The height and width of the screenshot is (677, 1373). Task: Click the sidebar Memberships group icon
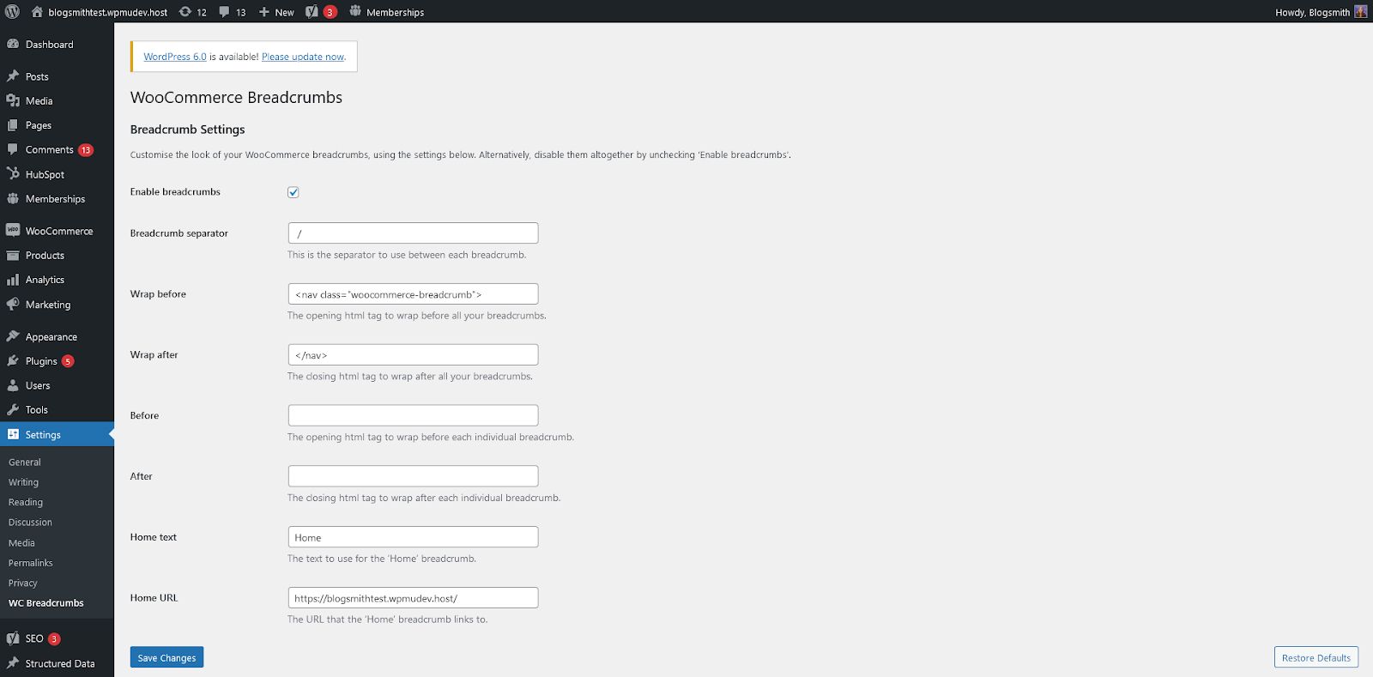click(x=13, y=198)
